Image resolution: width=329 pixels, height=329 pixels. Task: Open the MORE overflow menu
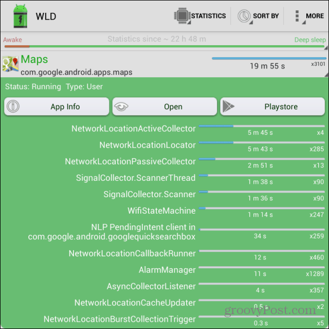click(x=309, y=16)
